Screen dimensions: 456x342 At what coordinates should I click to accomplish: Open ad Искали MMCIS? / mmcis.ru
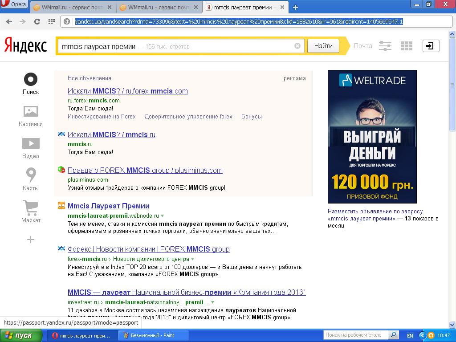click(111, 134)
